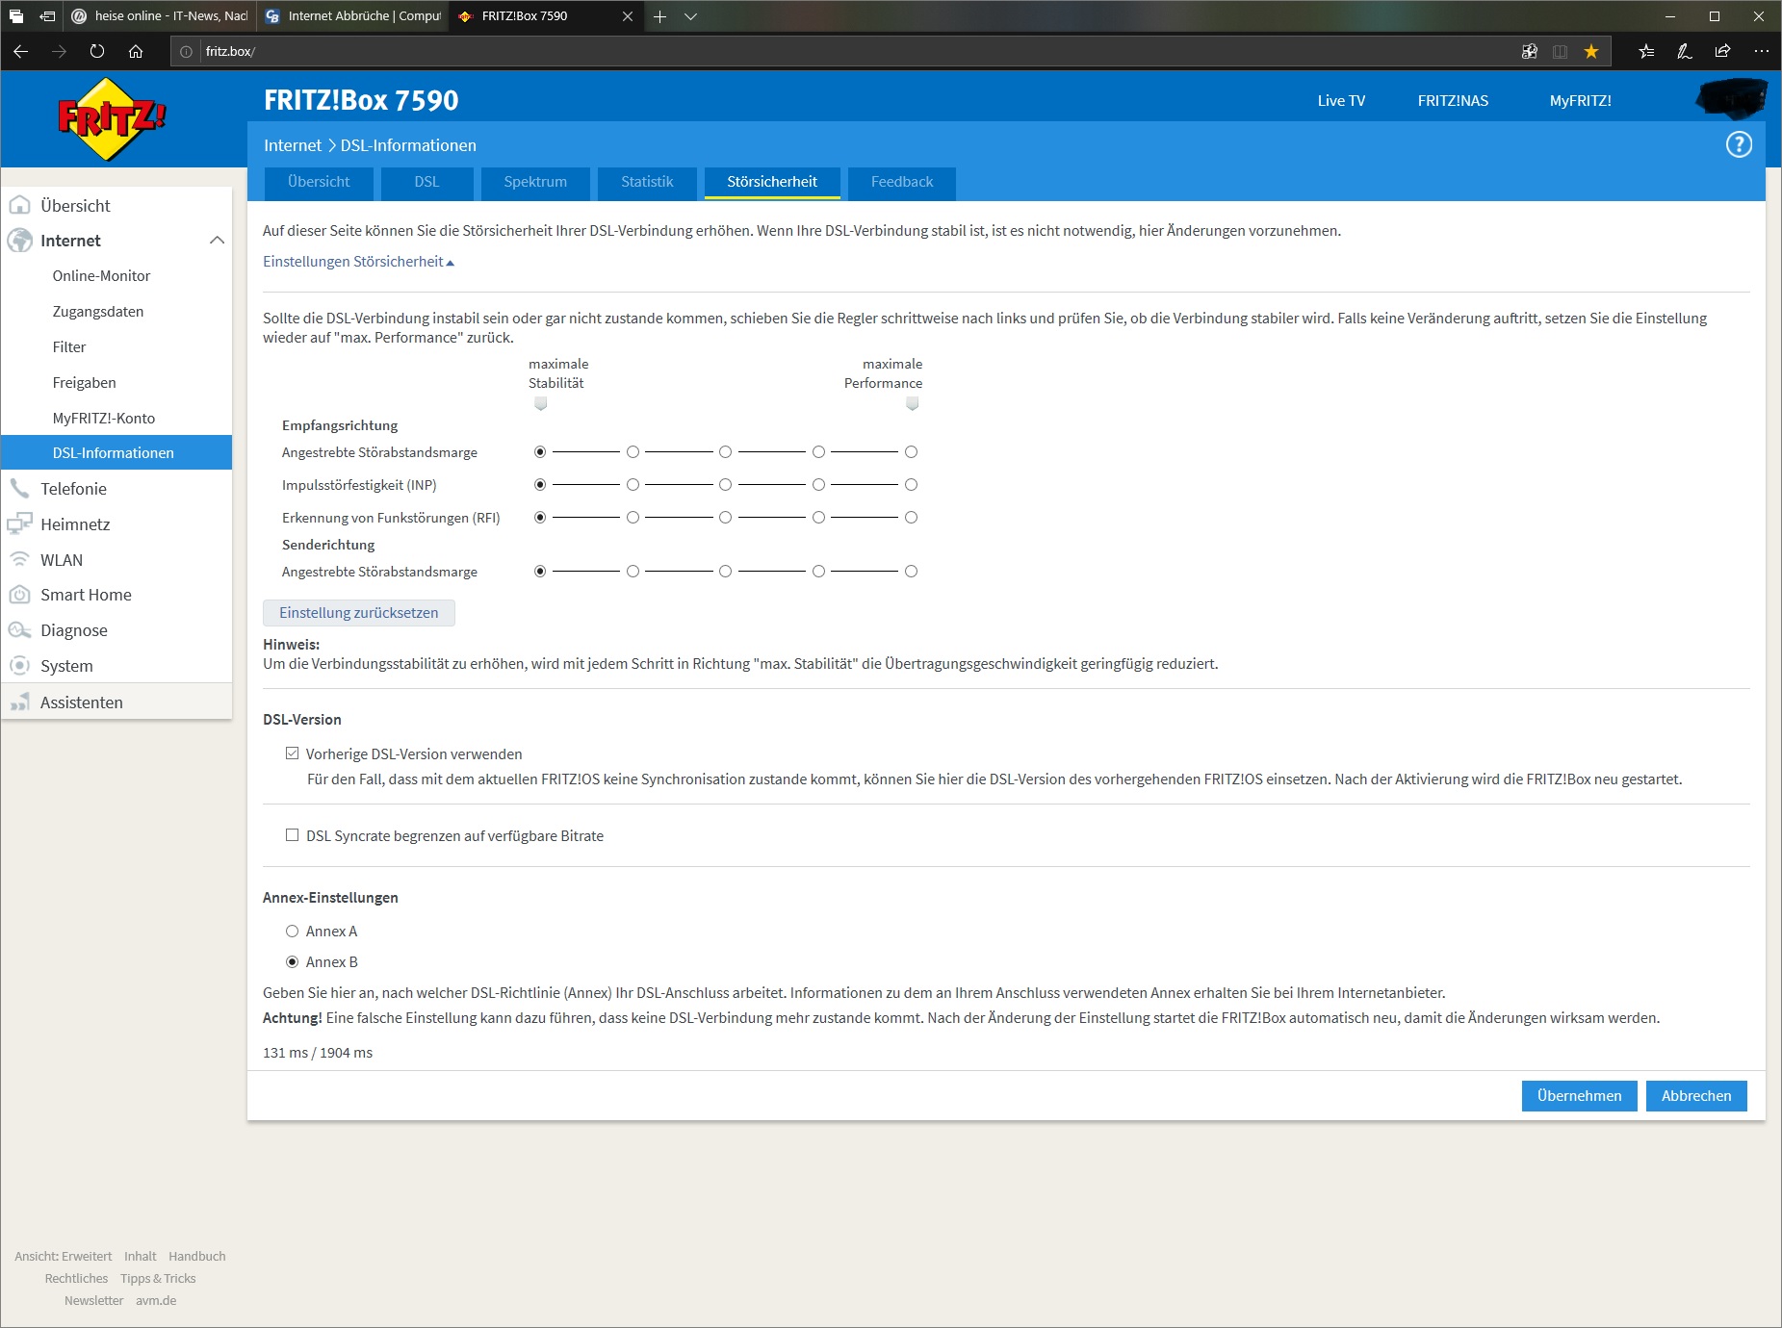Click the tabs overview icon at top left
The height and width of the screenshot is (1328, 1782).
point(16,16)
